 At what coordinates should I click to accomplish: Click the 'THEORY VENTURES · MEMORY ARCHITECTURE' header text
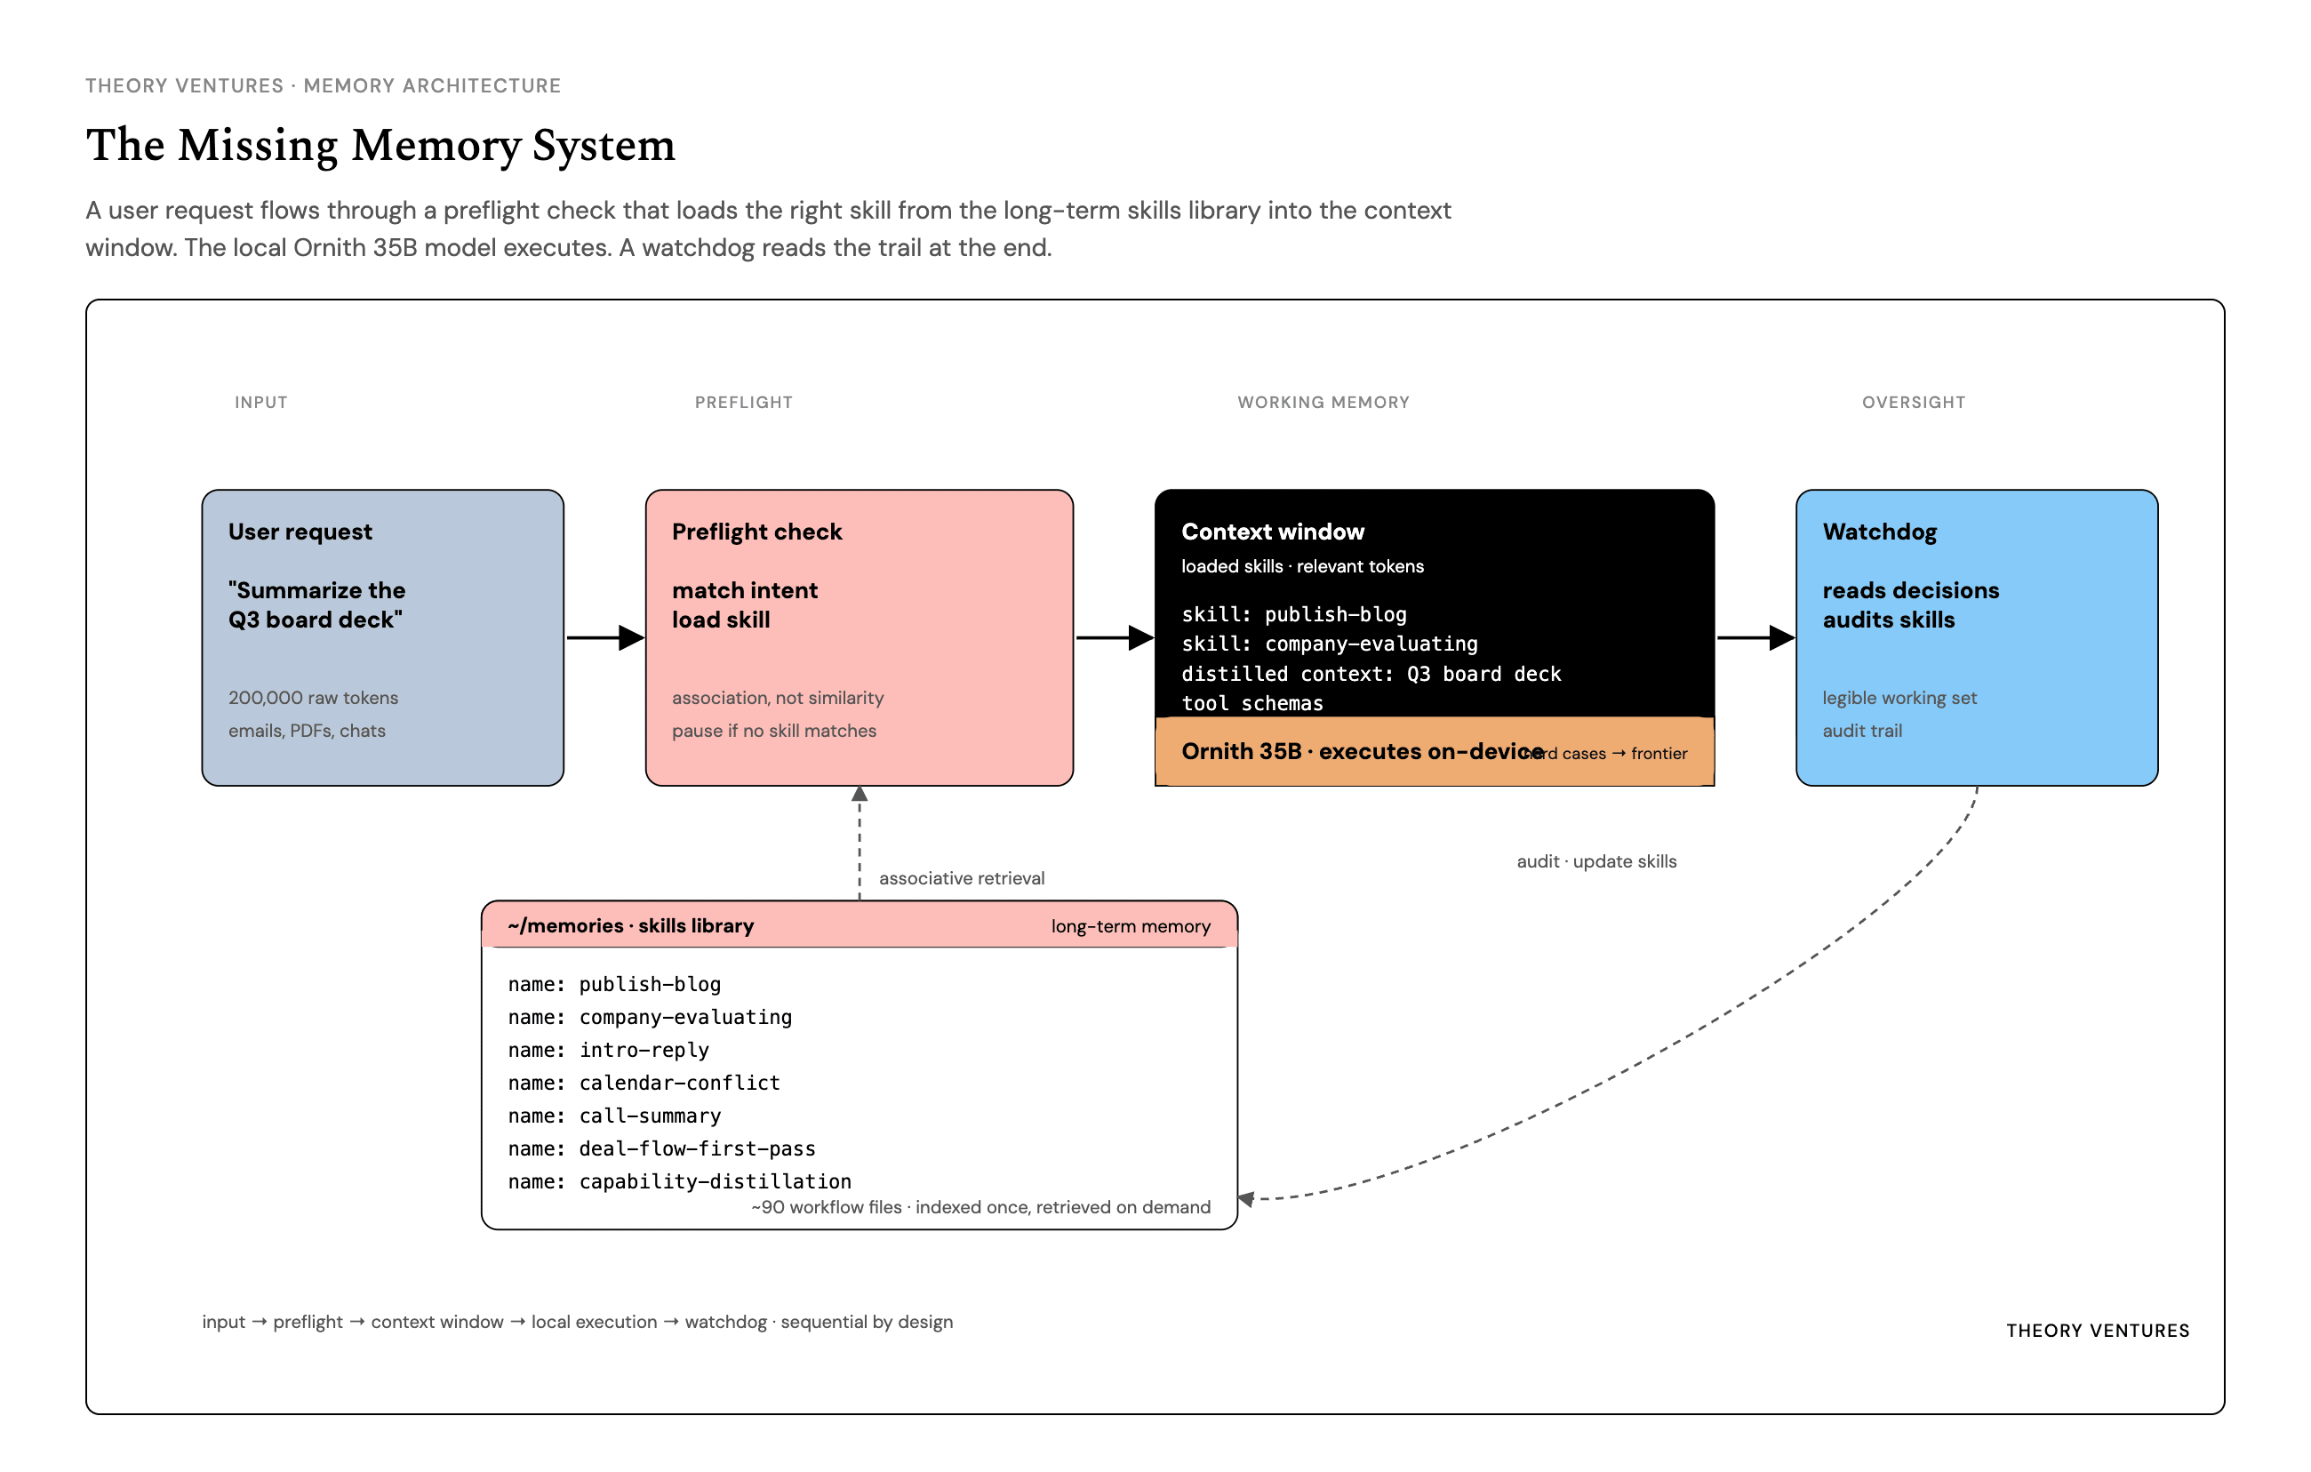click(324, 85)
